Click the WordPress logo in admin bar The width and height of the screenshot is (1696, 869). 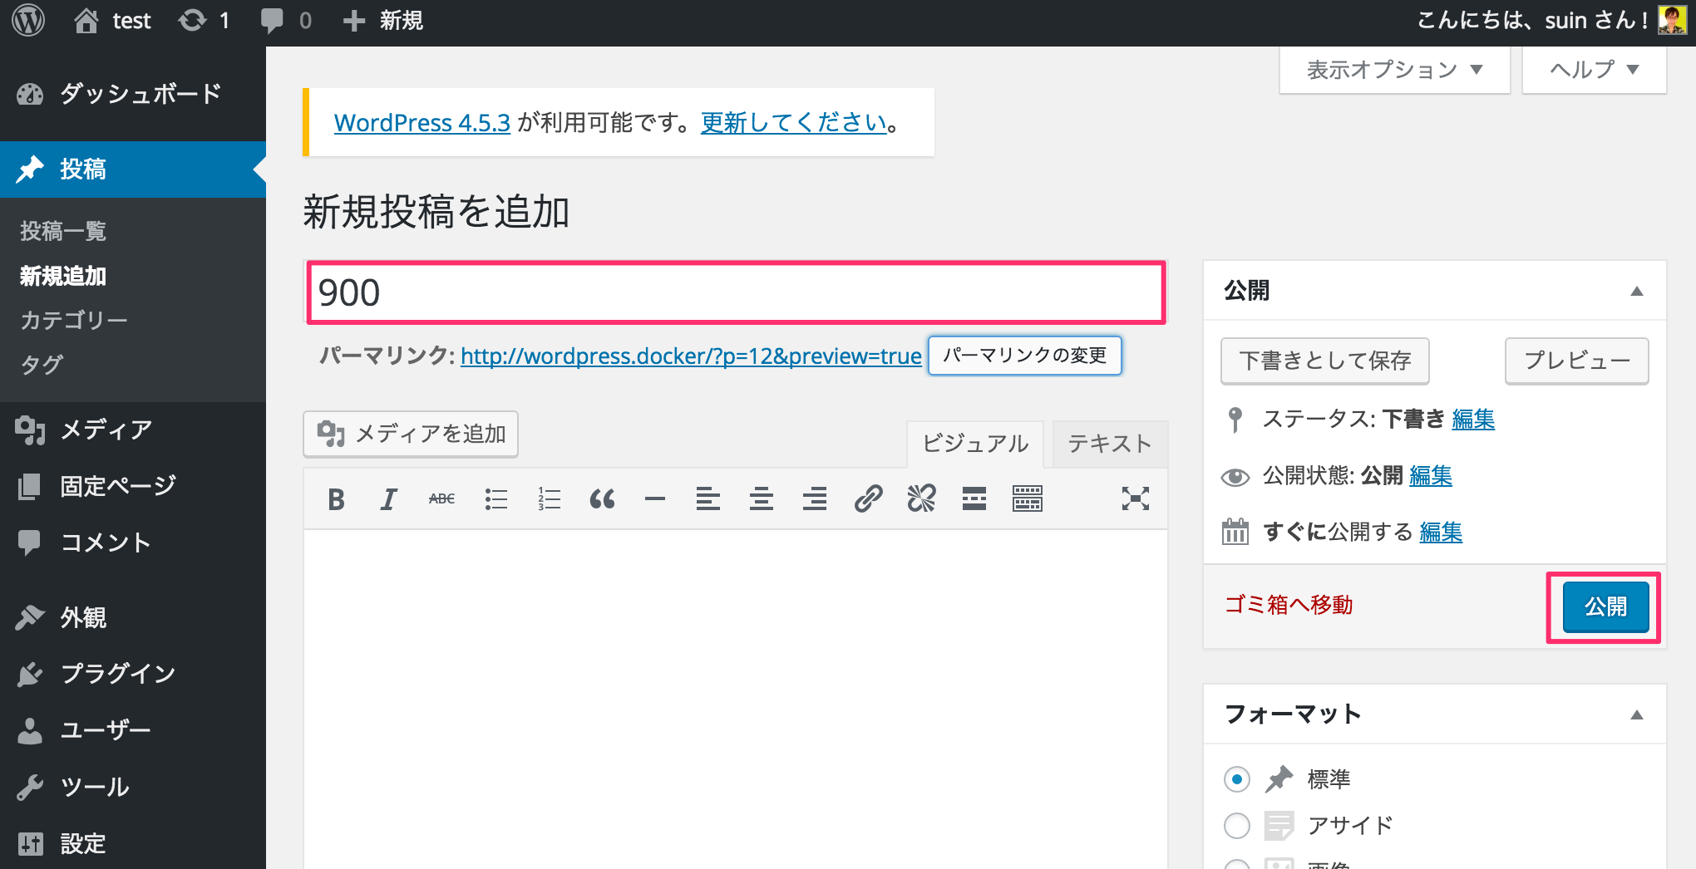pos(28,20)
